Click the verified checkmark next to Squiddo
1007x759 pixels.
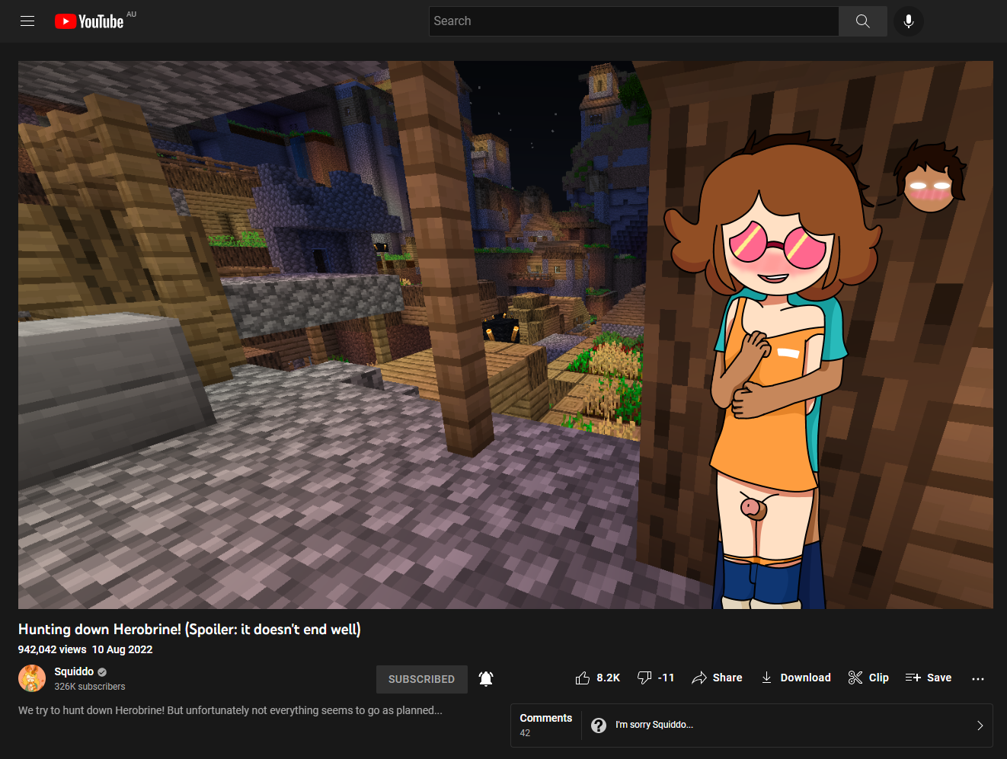tap(101, 671)
